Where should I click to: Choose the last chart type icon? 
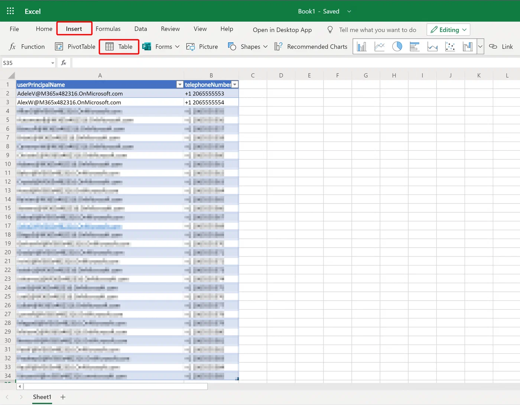coord(468,46)
